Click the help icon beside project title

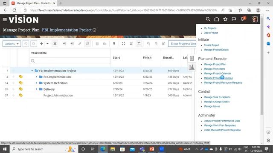pyautogui.click(x=95, y=30)
